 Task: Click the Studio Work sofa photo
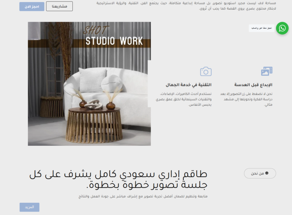[89, 83]
